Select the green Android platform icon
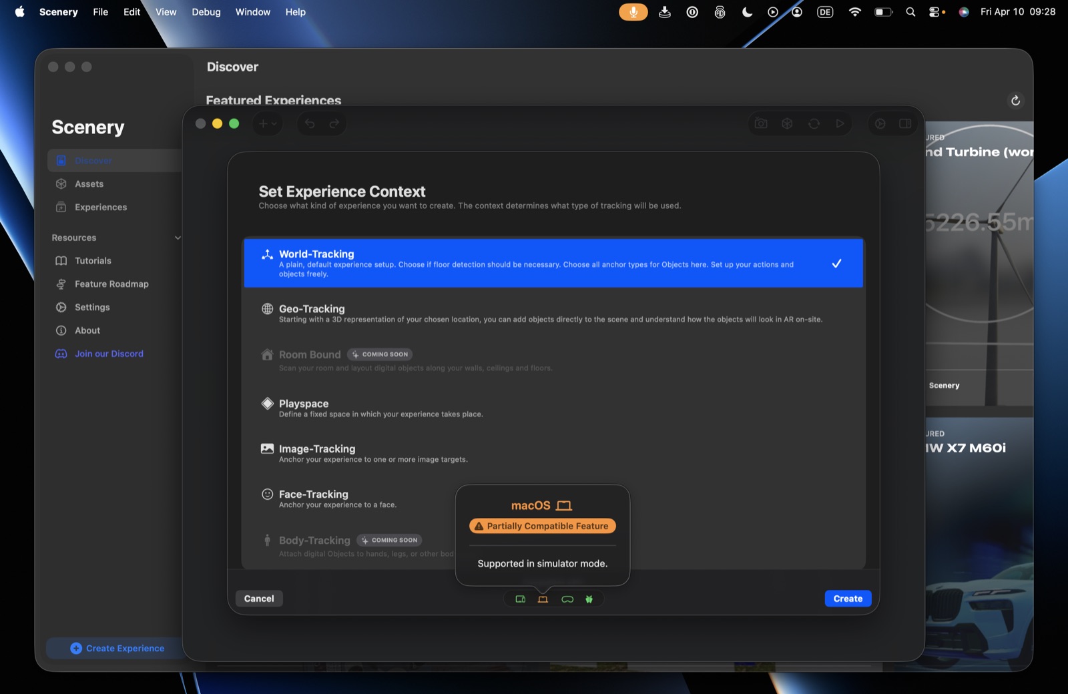Viewport: 1068px width, 694px height. 589,599
